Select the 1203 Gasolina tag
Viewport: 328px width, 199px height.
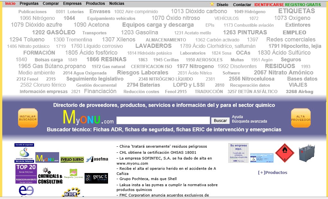click(140, 32)
